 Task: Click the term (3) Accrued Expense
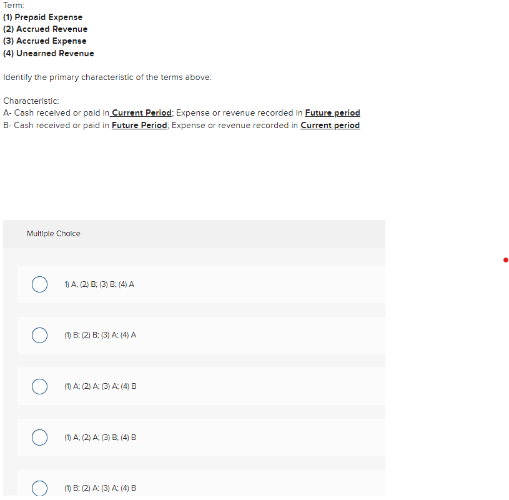(x=44, y=41)
